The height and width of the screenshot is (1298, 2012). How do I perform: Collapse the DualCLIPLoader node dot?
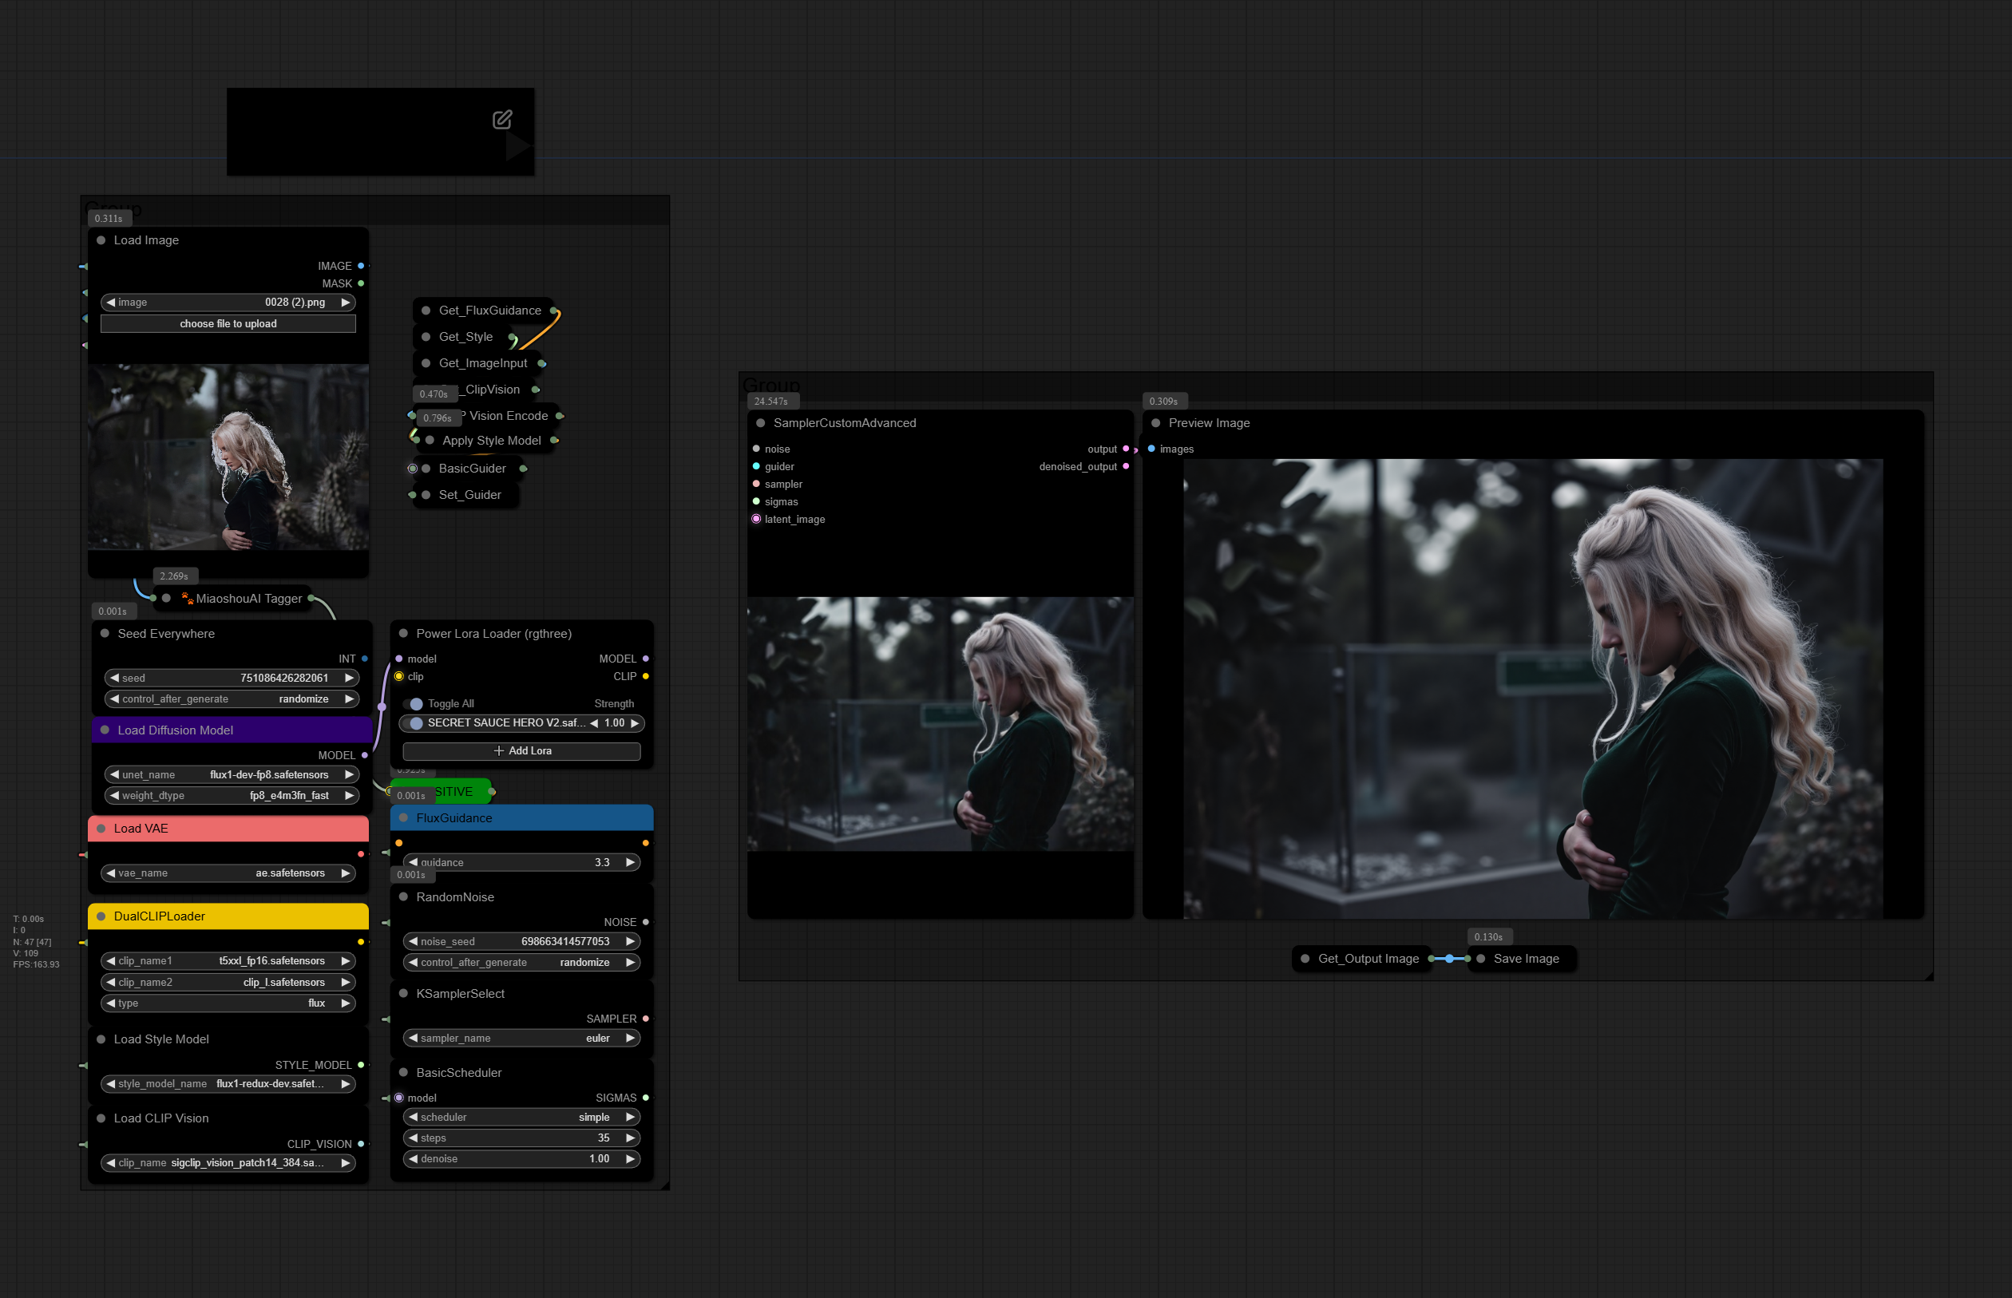pos(101,916)
